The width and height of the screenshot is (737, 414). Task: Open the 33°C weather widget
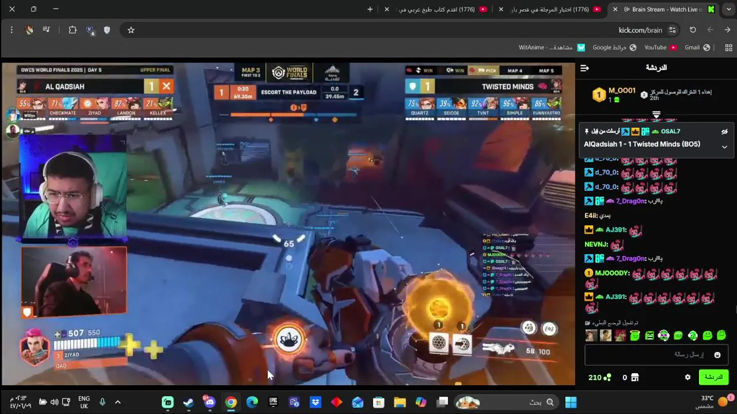point(713,402)
